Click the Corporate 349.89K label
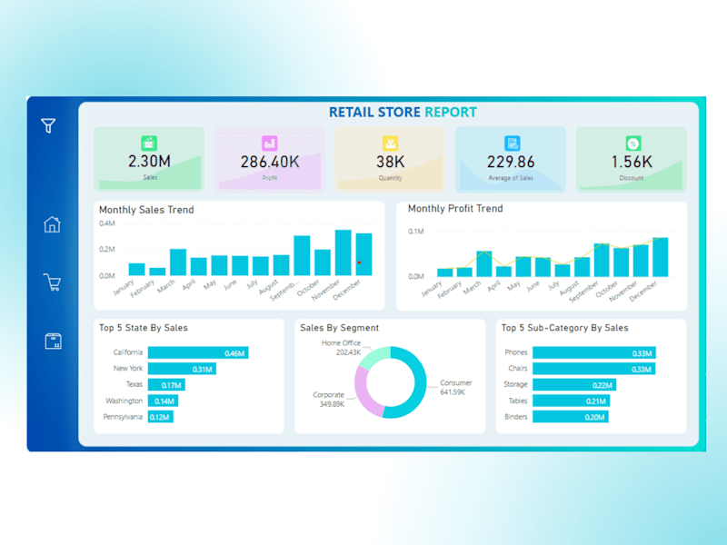The width and height of the screenshot is (727, 545). tap(329, 400)
